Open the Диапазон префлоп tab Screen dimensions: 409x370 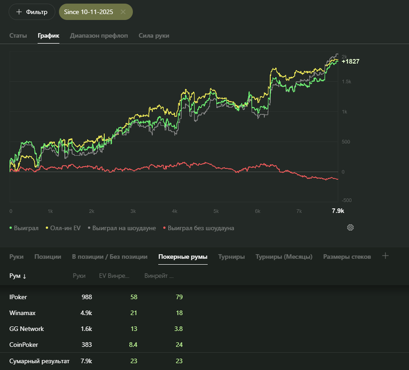pos(99,36)
